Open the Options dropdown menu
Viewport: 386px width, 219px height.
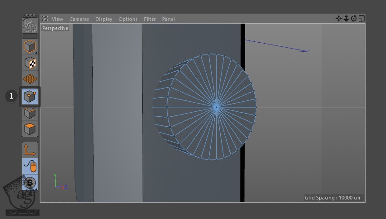point(128,19)
